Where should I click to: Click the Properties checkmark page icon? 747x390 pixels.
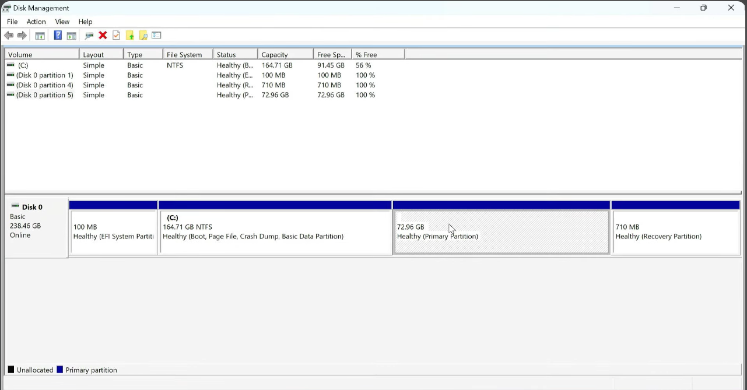coord(116,36)
